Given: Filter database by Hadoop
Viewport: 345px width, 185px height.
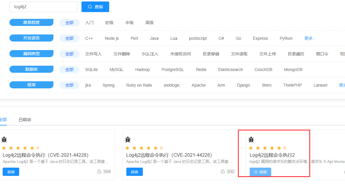Looking at the screenshot, I should (142, 70).
